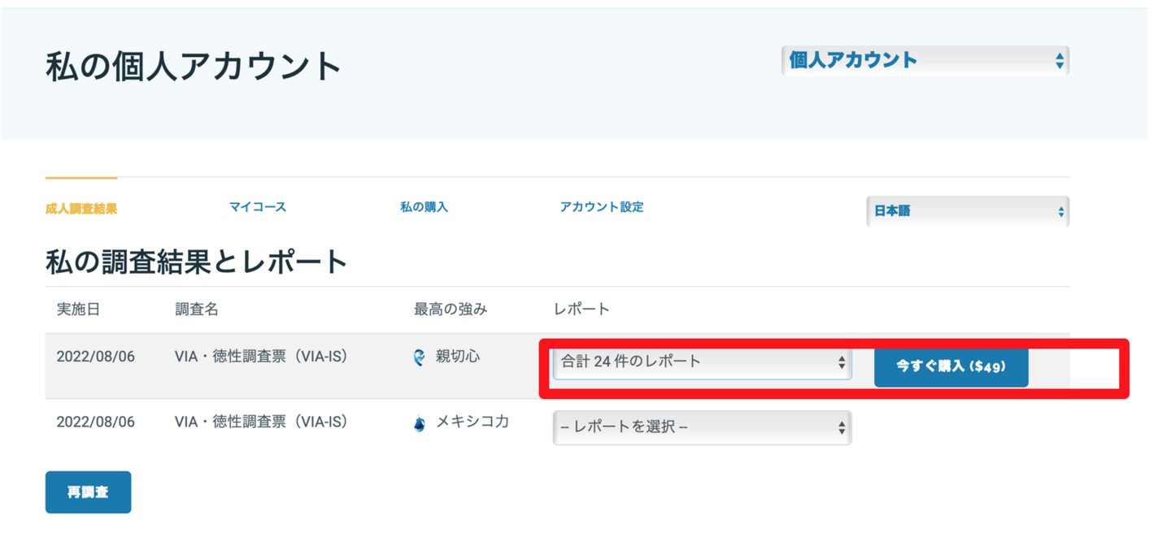Open the レポートを選択 dropdown
Viewport: 1171px width, 541px height.
(x=702, y=427)
